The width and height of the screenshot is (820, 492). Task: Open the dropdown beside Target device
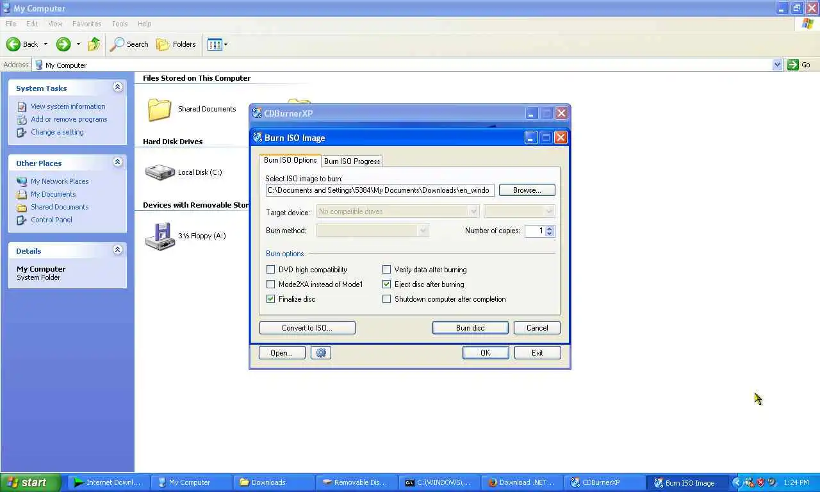pos(519,211)
